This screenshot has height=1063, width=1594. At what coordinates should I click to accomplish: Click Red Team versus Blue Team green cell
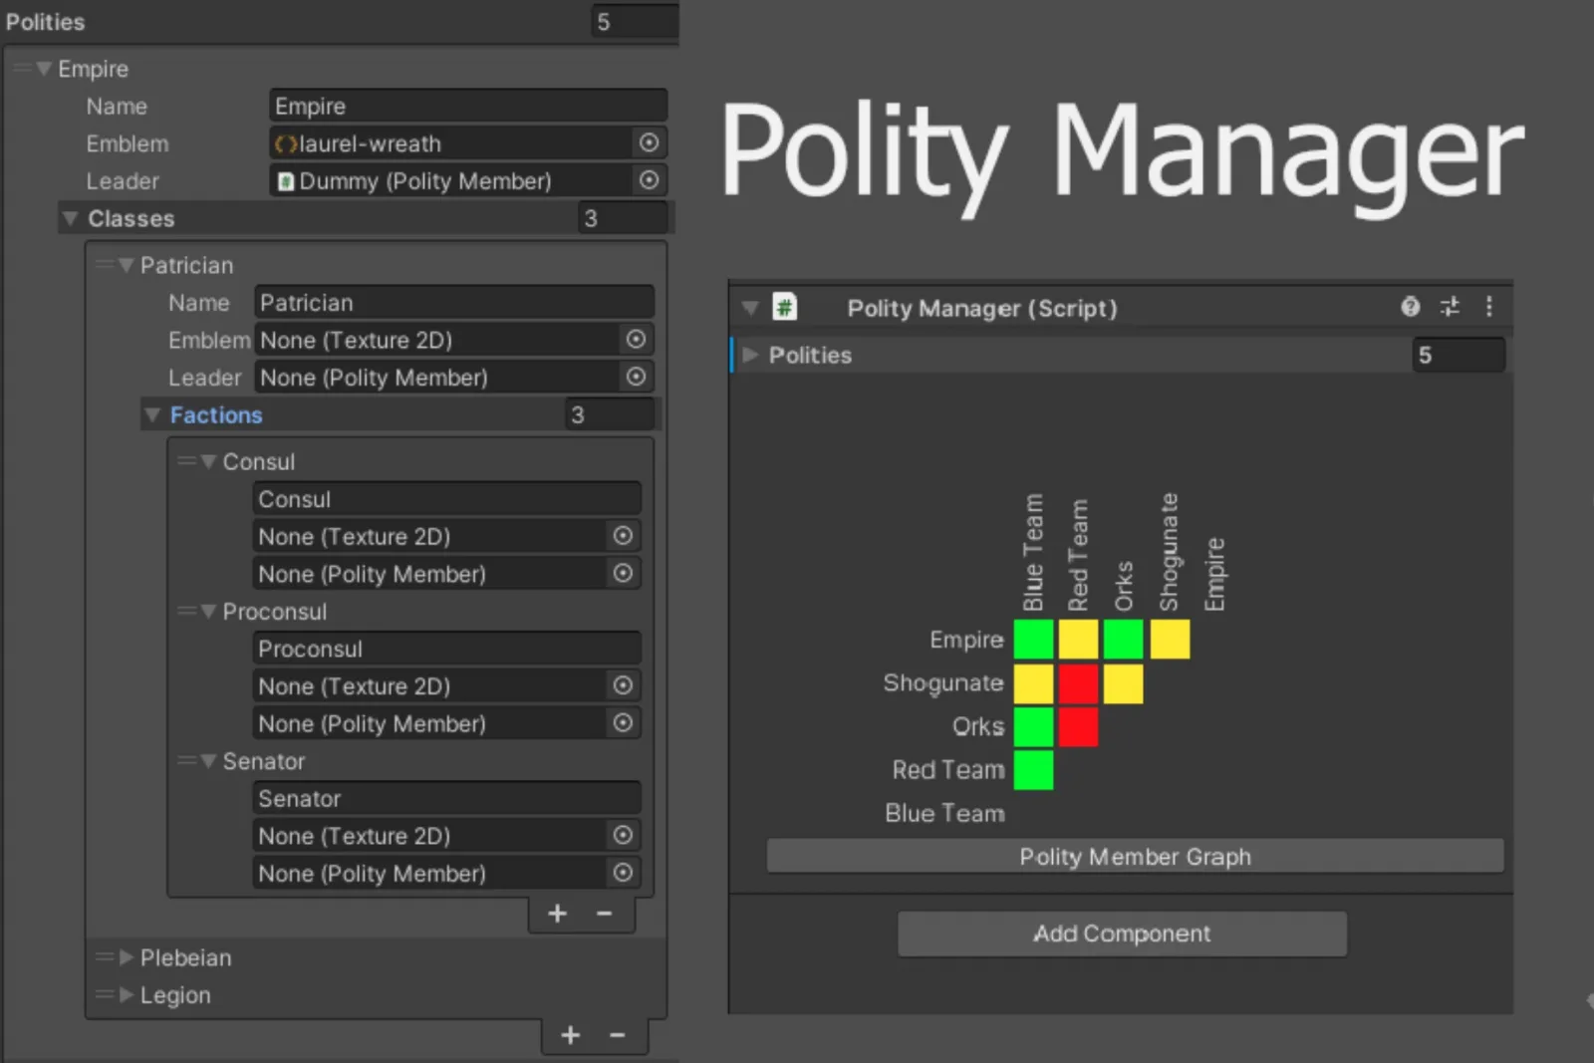[1033, 770]
